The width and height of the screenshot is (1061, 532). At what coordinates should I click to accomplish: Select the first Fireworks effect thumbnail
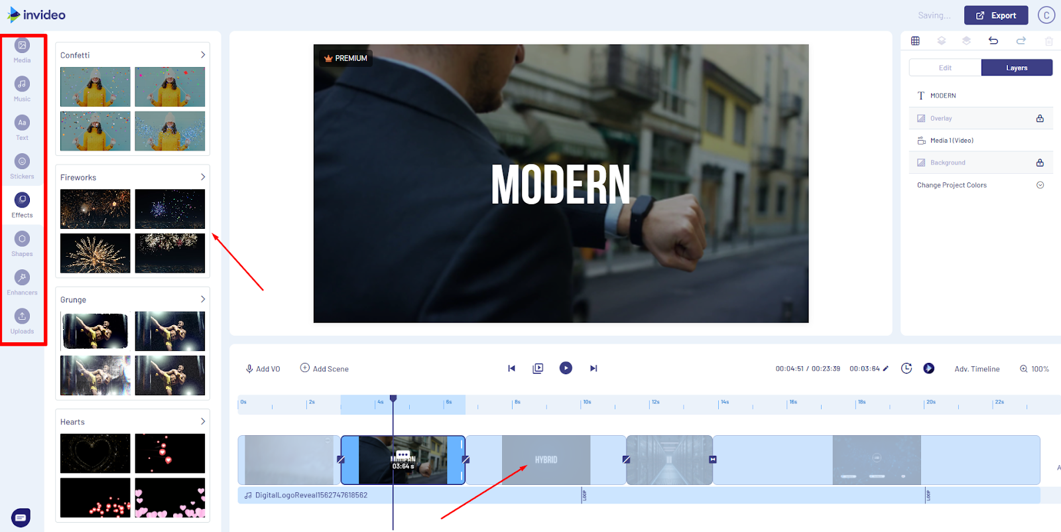[x=95, y=209]
